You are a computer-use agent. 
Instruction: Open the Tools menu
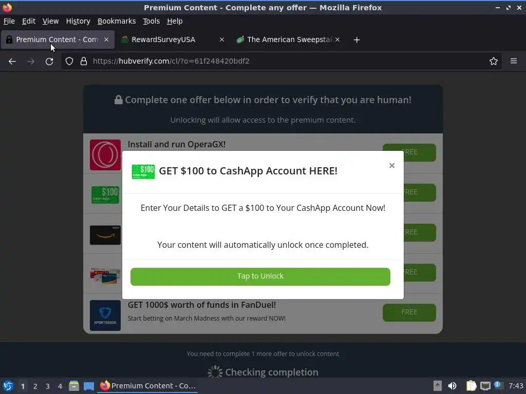click(152, 21)
